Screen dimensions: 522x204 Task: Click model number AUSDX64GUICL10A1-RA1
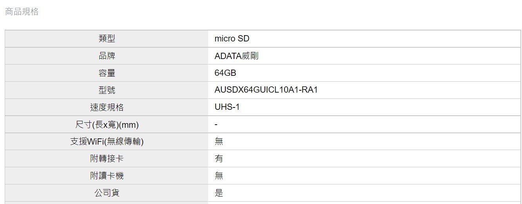[x=266, y=90]
